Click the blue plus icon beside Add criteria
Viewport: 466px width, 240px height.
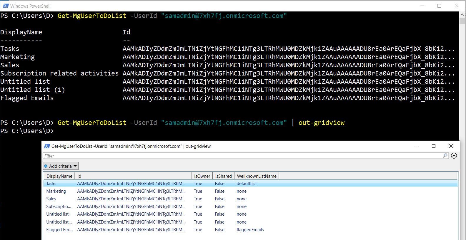(x=46, y=166)
